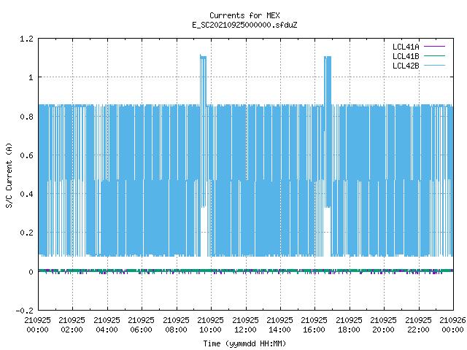Click the LCL41B legend label

[406, 56]
